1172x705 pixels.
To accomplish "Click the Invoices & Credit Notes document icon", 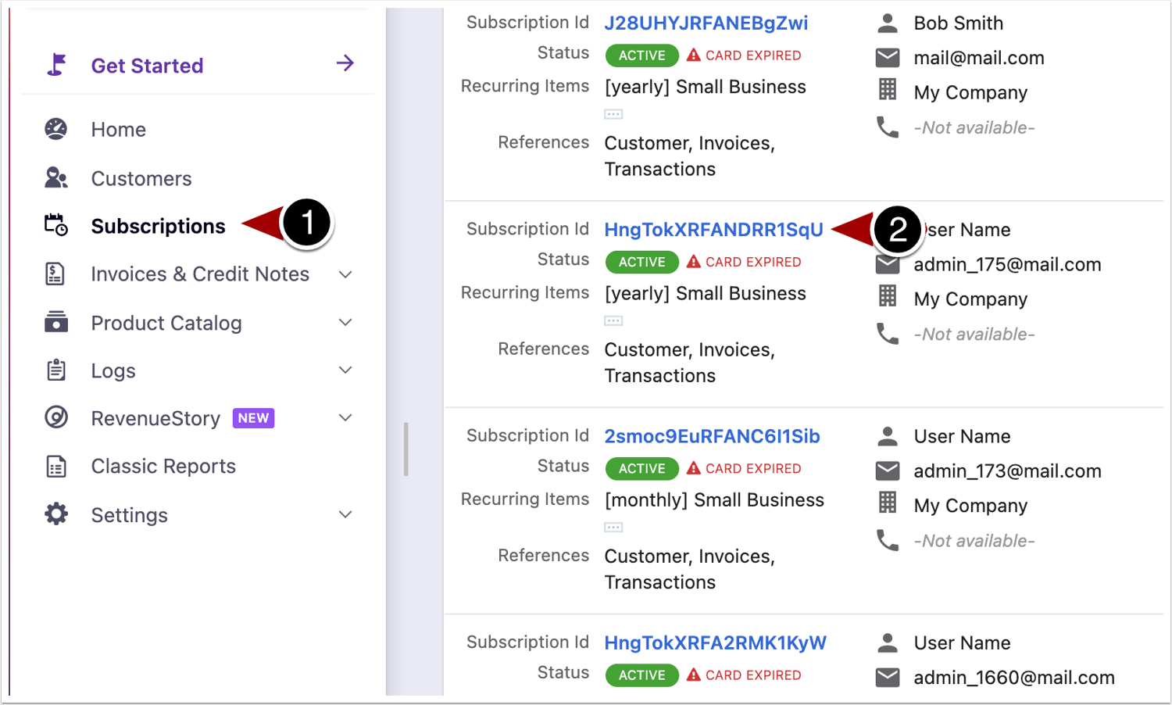I will [x=56, y=274].
